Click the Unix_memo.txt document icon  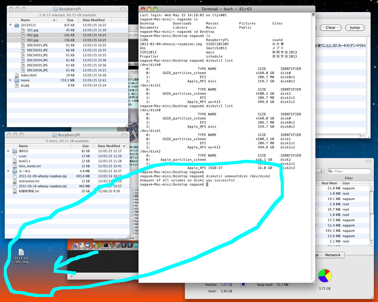pyautogui.click(x=15, y=166)
